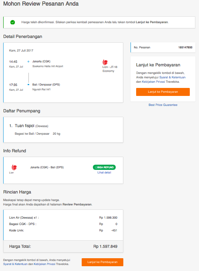
Task: Open Syarat & Ketentuan link in sidebar
Action: pyautogui.click(x=172, y=77)
